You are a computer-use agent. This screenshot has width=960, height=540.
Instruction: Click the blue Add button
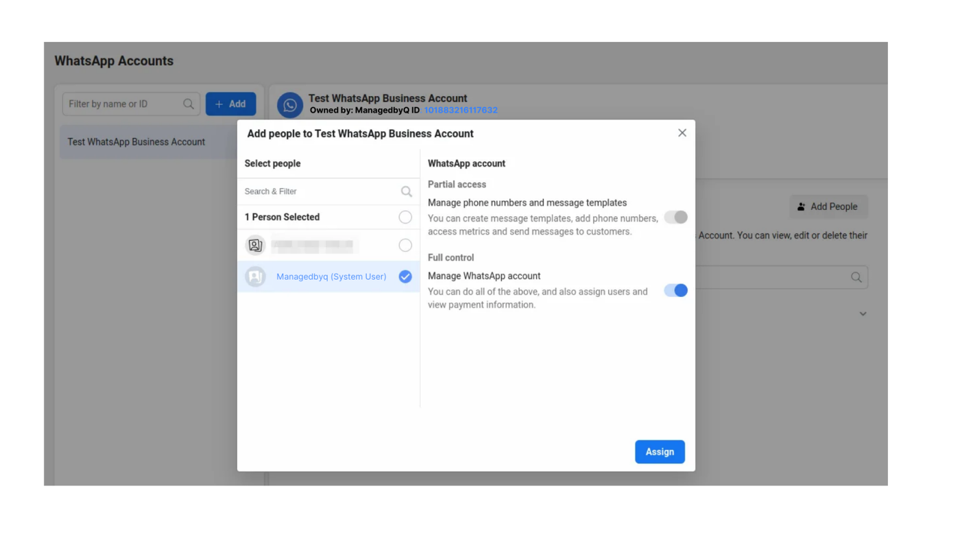pos(230,104)
